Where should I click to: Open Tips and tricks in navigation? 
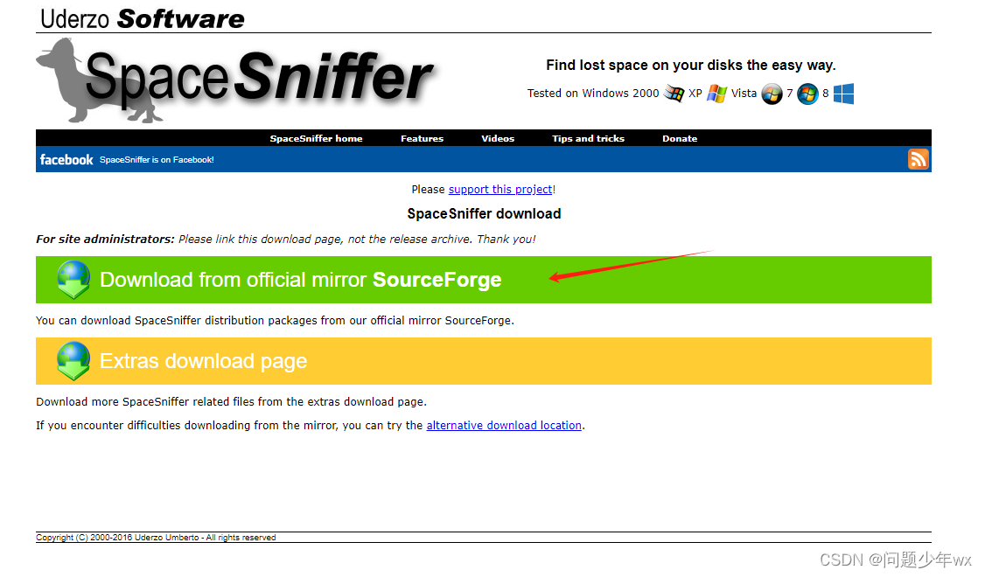(x=588, y=138)
